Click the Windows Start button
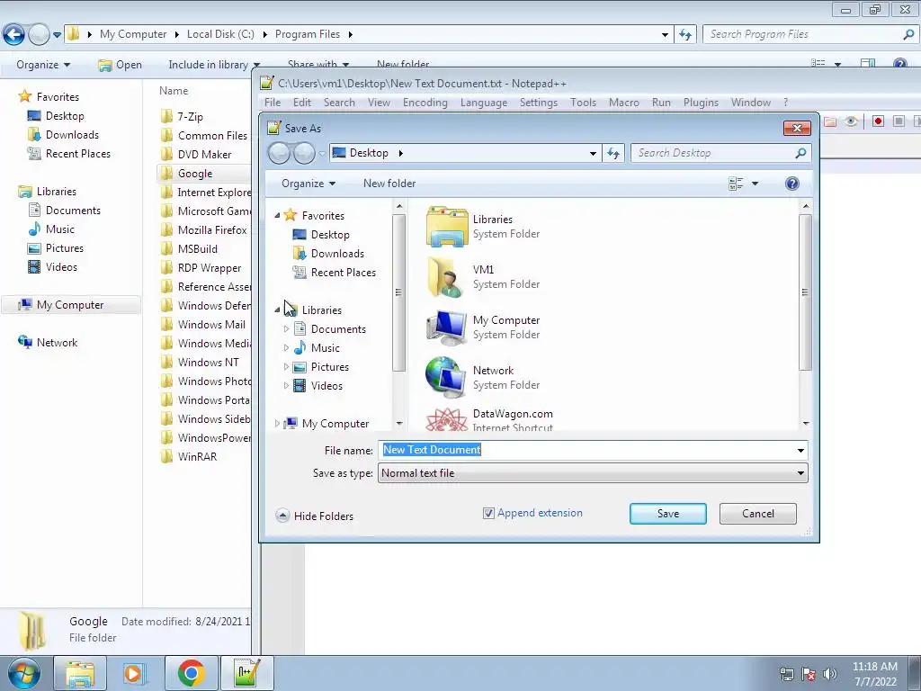 (x=24, y=674)
